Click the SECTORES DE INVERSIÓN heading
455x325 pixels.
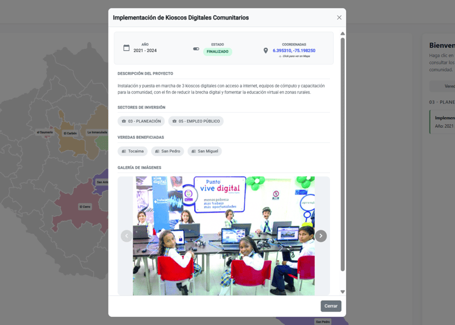tap(142, 108)
